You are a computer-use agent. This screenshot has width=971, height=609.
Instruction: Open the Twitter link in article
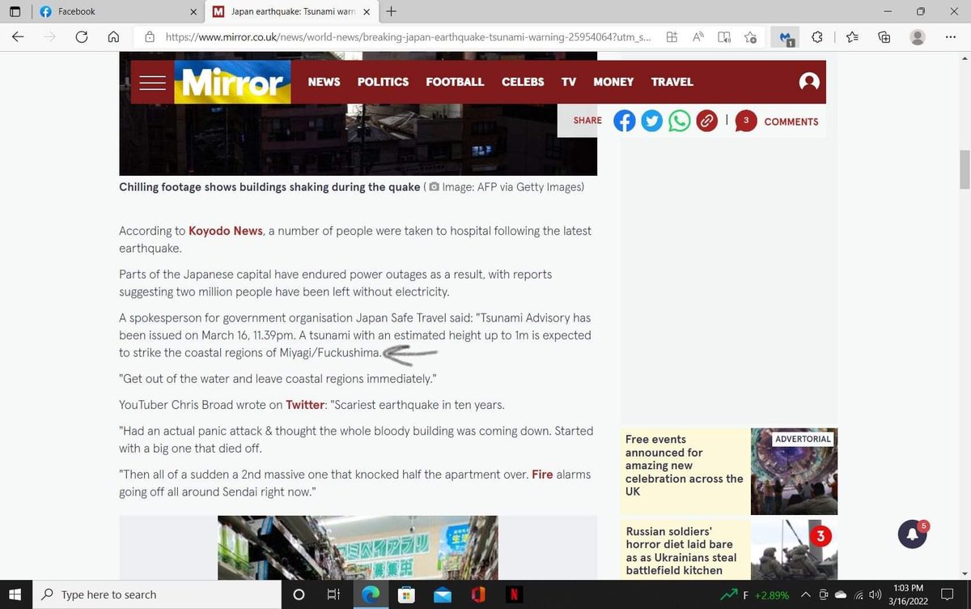click(307, 405)
